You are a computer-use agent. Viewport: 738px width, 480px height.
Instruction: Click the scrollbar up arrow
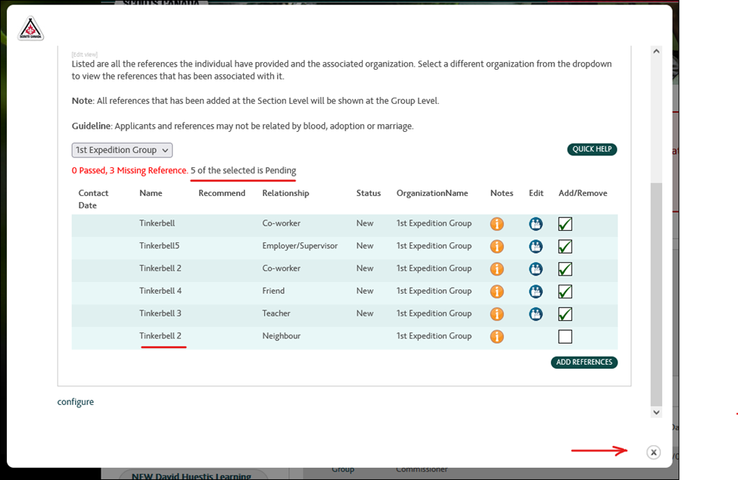coord(656,51)
